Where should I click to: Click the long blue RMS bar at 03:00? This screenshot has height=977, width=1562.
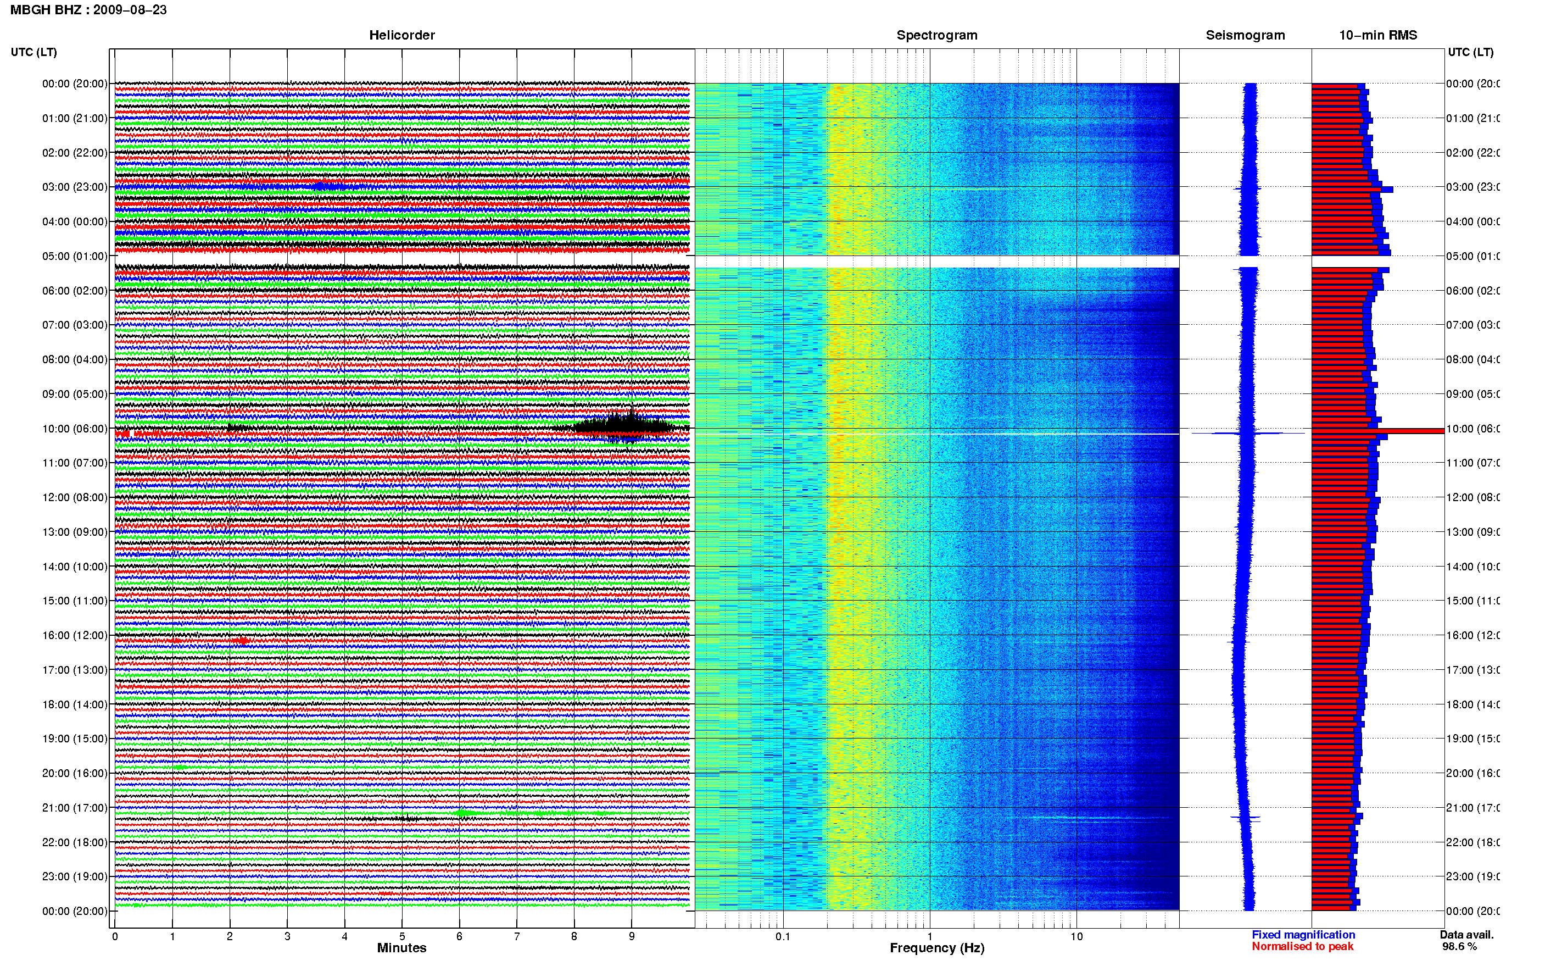click(x=1352, y=190)
